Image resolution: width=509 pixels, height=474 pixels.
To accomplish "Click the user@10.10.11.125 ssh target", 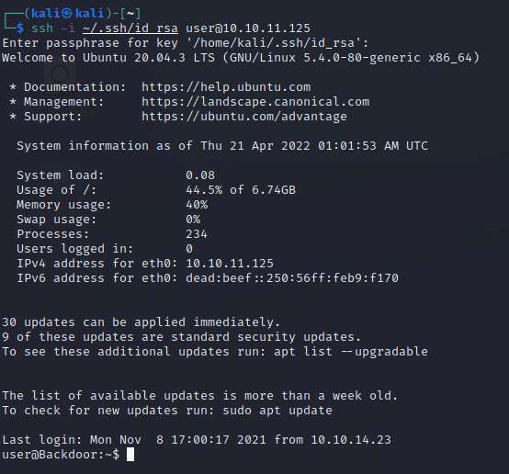I will 248,28.
